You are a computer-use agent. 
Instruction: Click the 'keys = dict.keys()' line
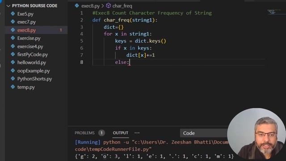141,41
